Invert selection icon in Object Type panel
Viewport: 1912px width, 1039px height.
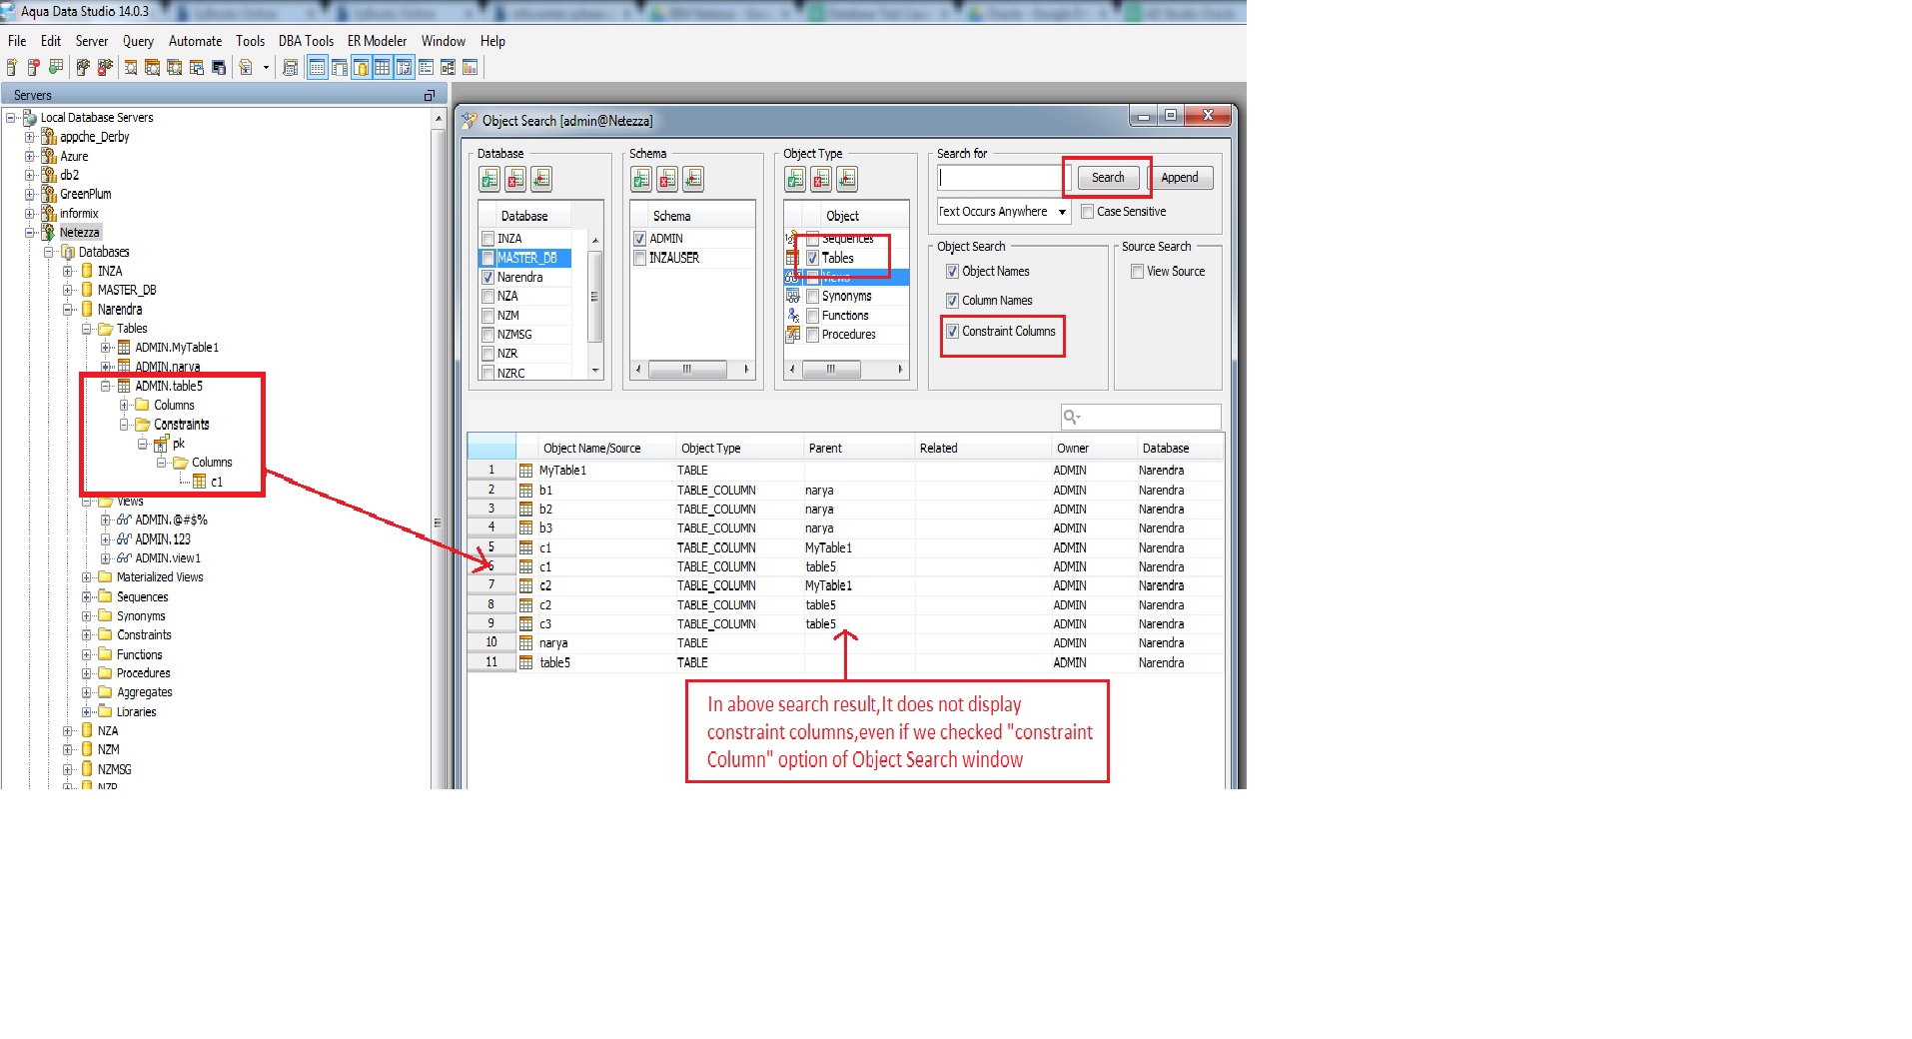point(847,179)
